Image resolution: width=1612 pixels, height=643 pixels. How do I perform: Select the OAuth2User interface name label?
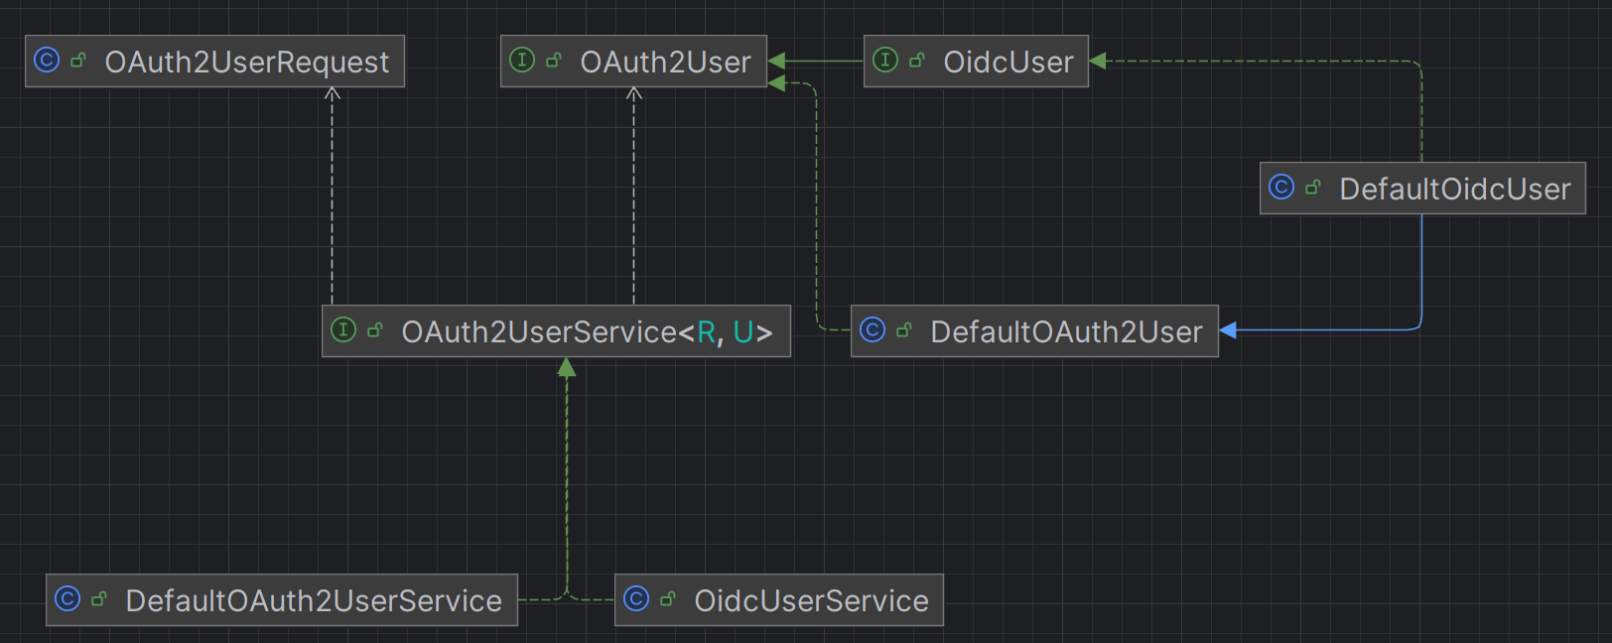pyautogui.click(x=665, y=63)
